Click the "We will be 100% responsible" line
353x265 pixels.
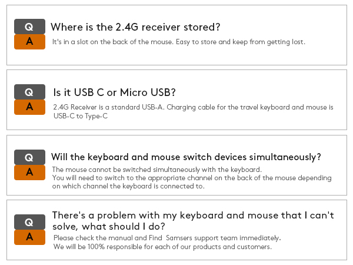(x=162, y=247)
